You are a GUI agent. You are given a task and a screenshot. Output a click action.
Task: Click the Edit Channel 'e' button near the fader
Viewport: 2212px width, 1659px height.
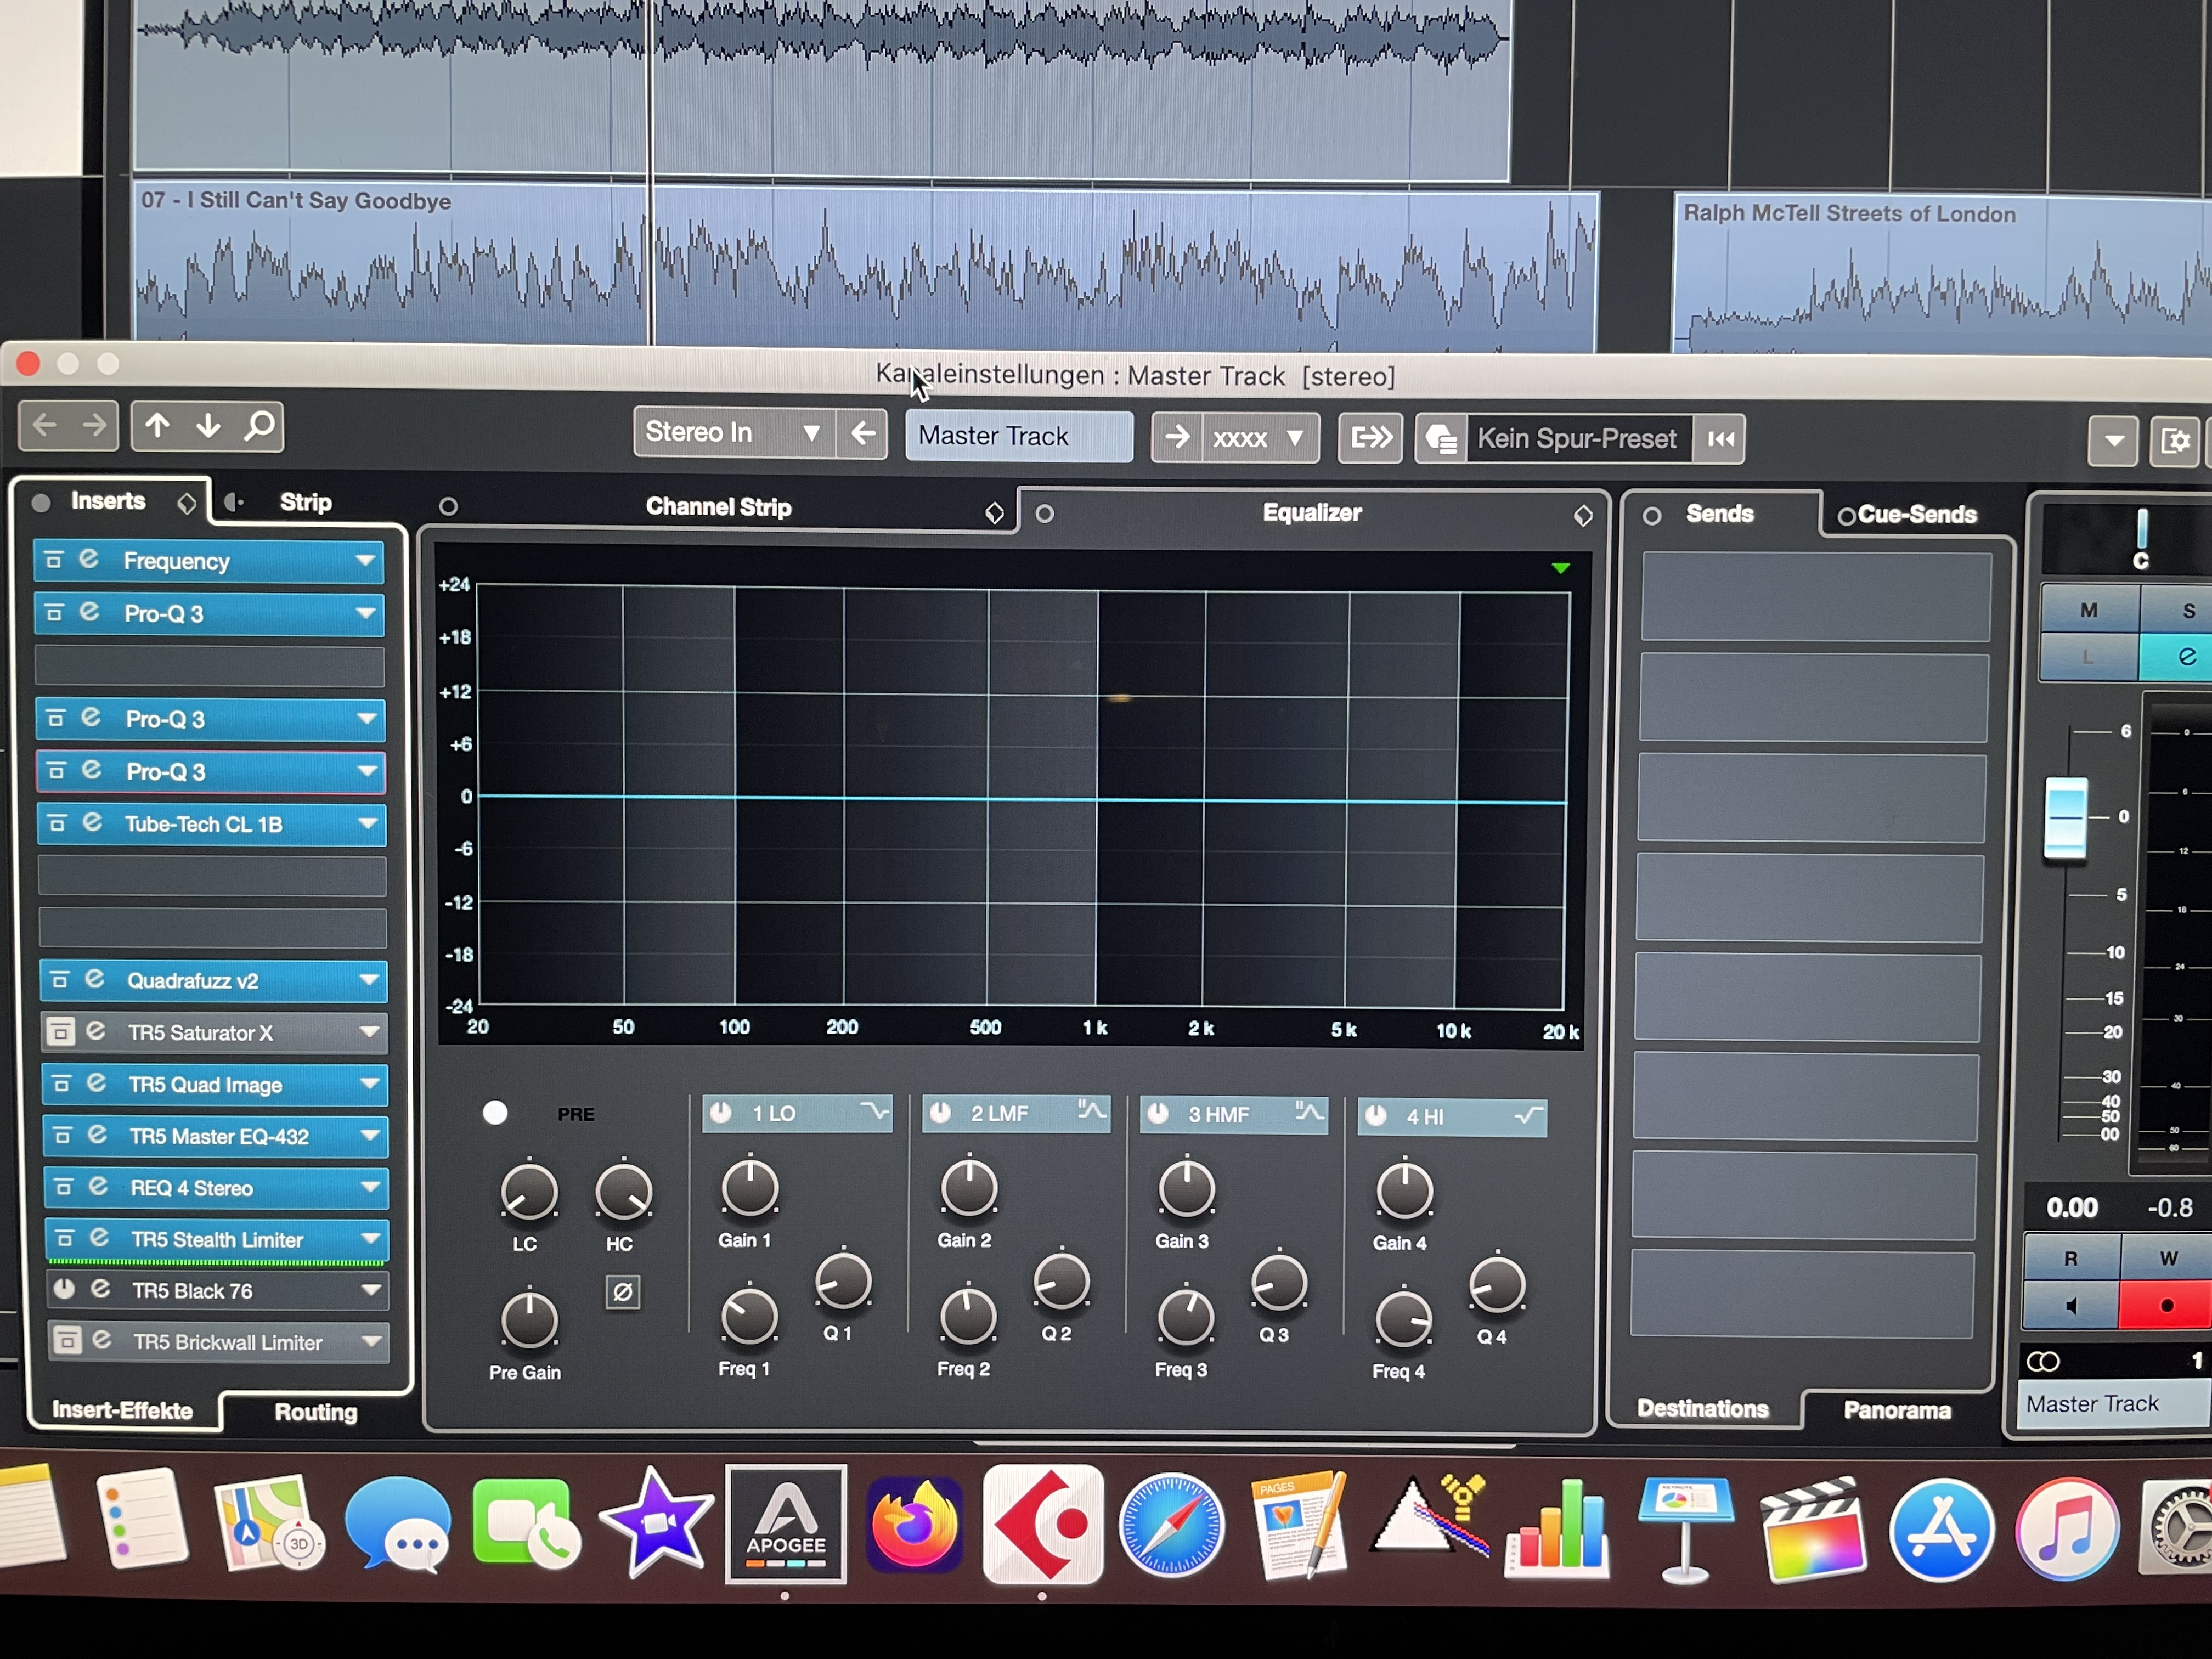click(2186, 657)
